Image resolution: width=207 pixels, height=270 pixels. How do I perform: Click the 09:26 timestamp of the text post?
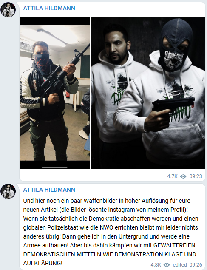point(196,264)
